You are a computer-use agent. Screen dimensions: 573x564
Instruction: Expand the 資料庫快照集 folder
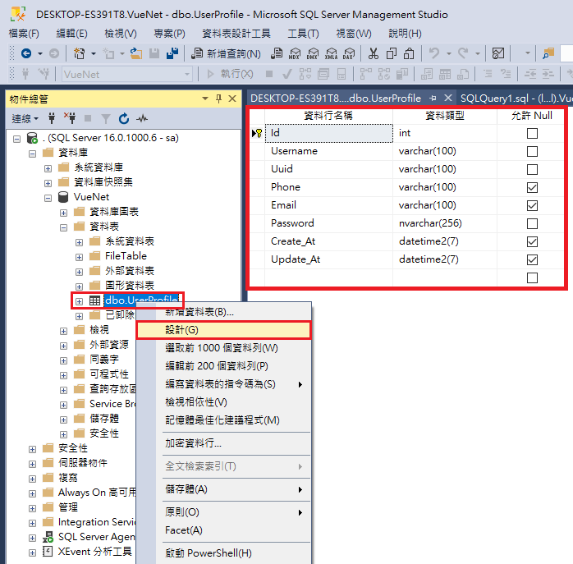48,183
